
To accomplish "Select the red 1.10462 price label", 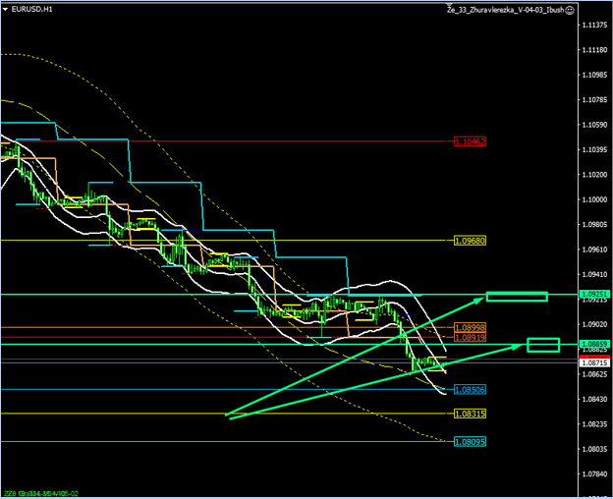I will click(471, 141).
